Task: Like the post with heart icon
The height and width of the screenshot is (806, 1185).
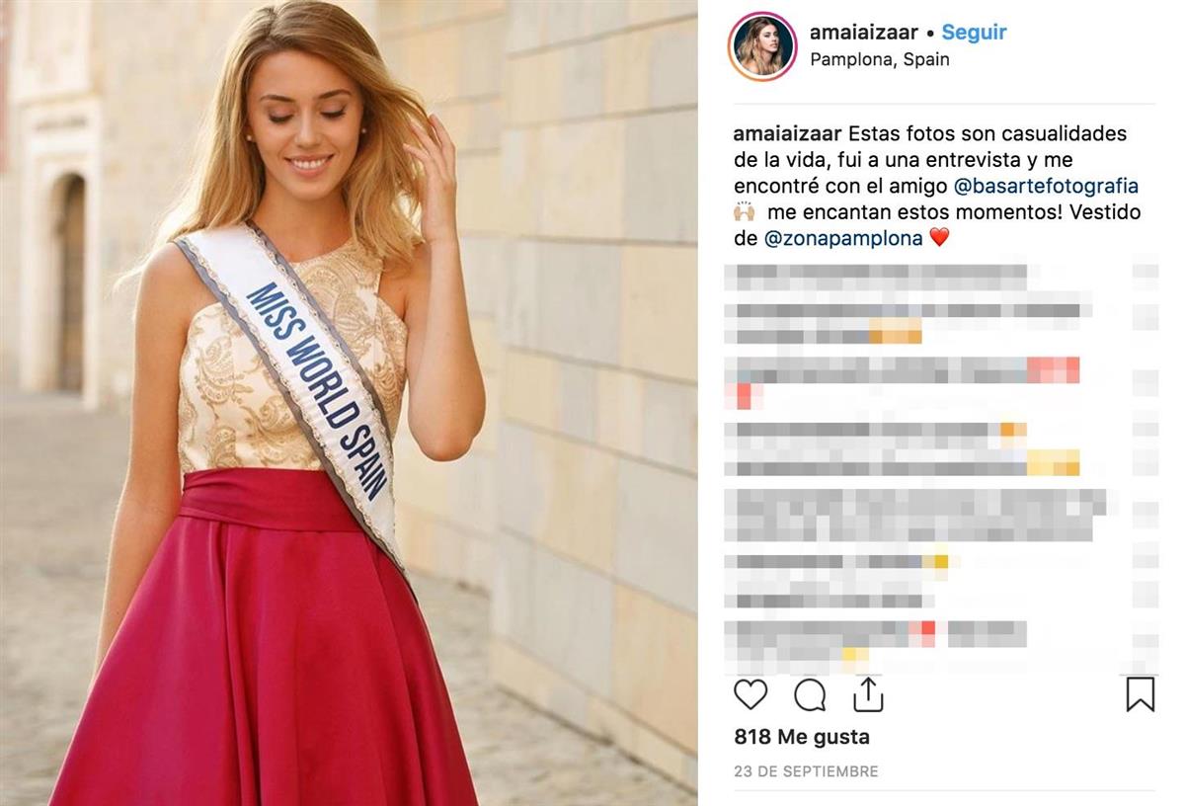Action: [x=750, y=695]
